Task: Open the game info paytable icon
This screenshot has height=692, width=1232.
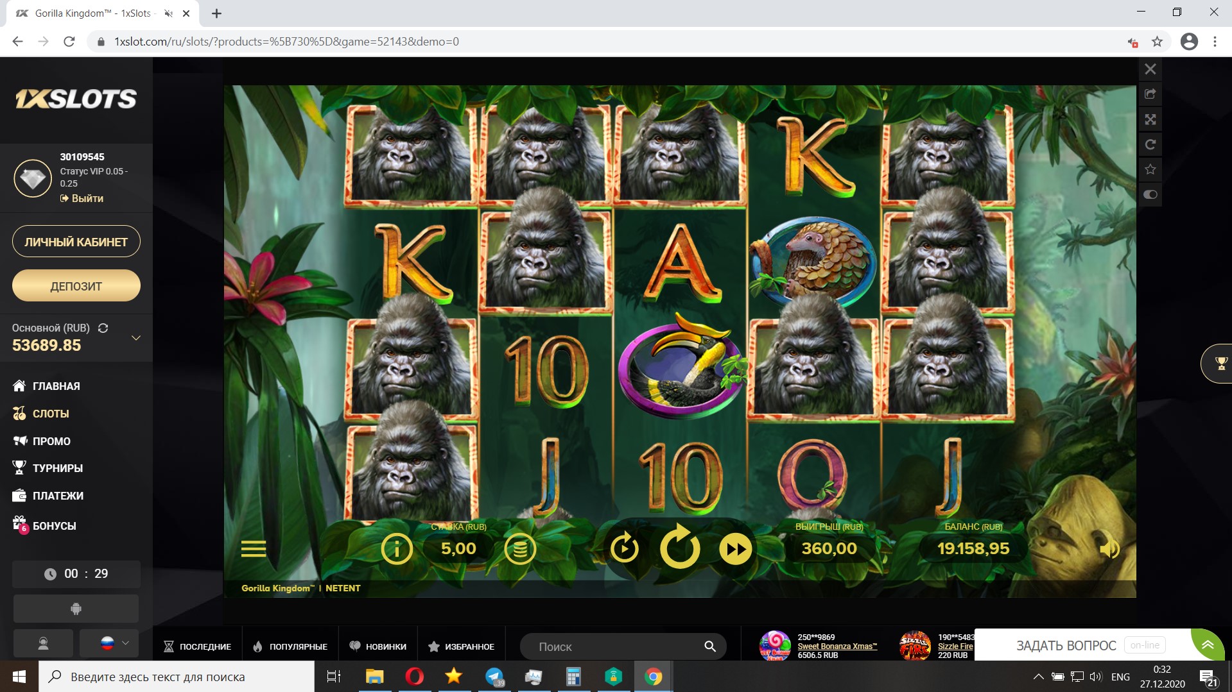Action: coord(396,549)
